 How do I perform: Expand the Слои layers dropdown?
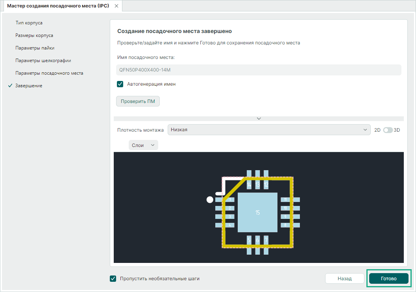point(143,145)
